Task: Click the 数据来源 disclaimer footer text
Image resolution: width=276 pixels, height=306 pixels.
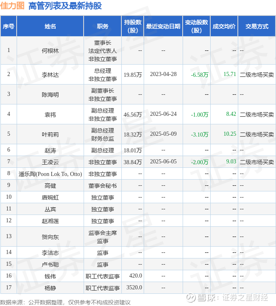Action: click(x=65, y=302)
